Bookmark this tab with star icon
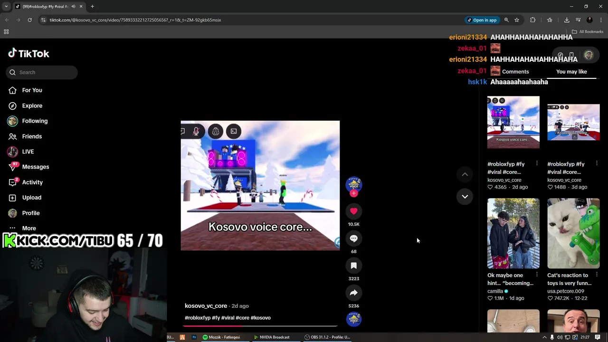This screenshot has width=608, height=342. pyautogui.click(x=517, y=20)
